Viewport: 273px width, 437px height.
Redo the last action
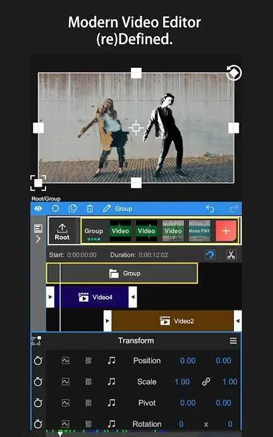(x=233, y=209)
